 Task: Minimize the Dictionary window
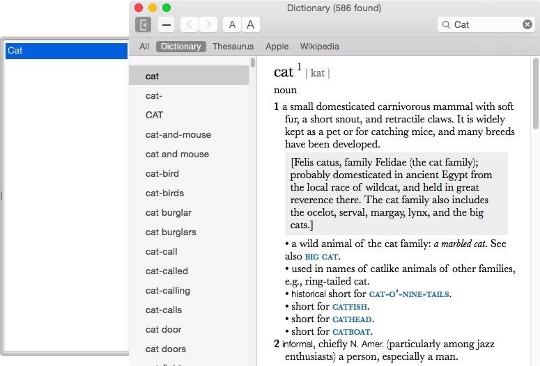click(153, 8)
